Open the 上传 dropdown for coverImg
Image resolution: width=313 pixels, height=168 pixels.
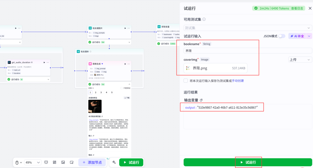click(x=300, y=60)
